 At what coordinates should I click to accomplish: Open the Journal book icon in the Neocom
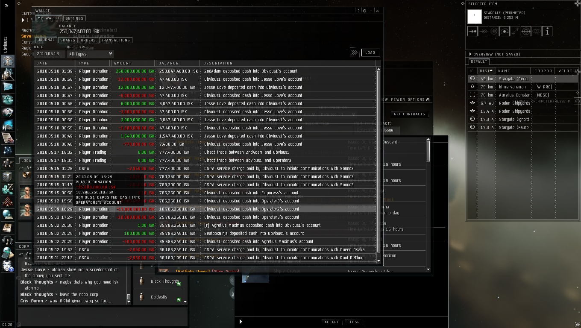point(8,227)
